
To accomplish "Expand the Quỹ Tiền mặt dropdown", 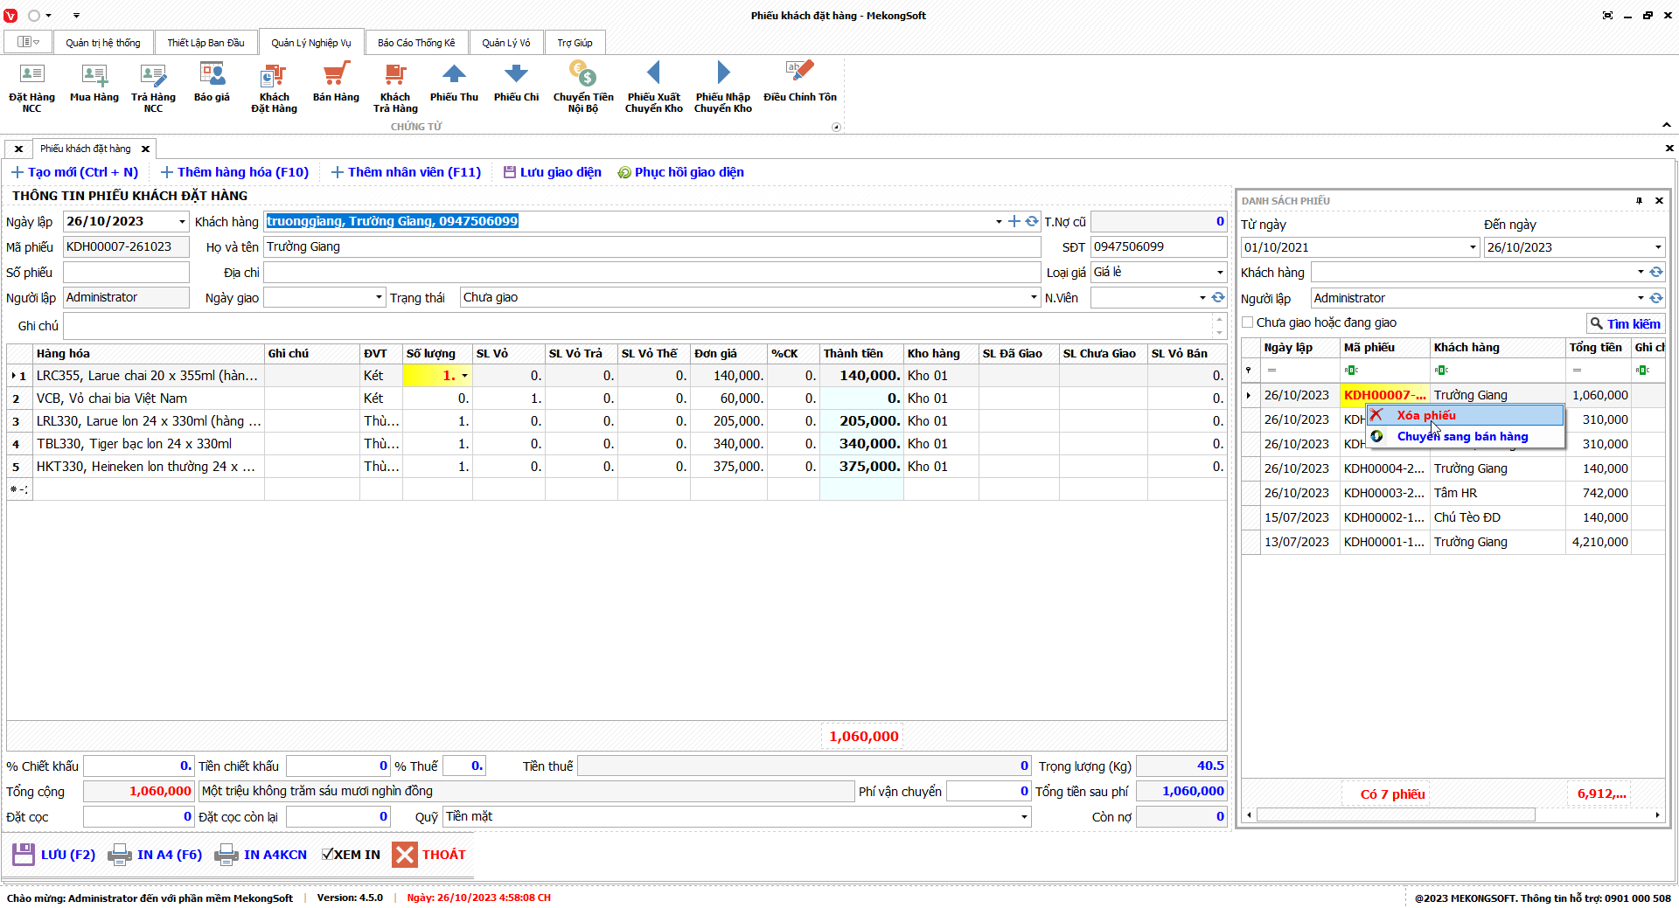I will 1024,817.
